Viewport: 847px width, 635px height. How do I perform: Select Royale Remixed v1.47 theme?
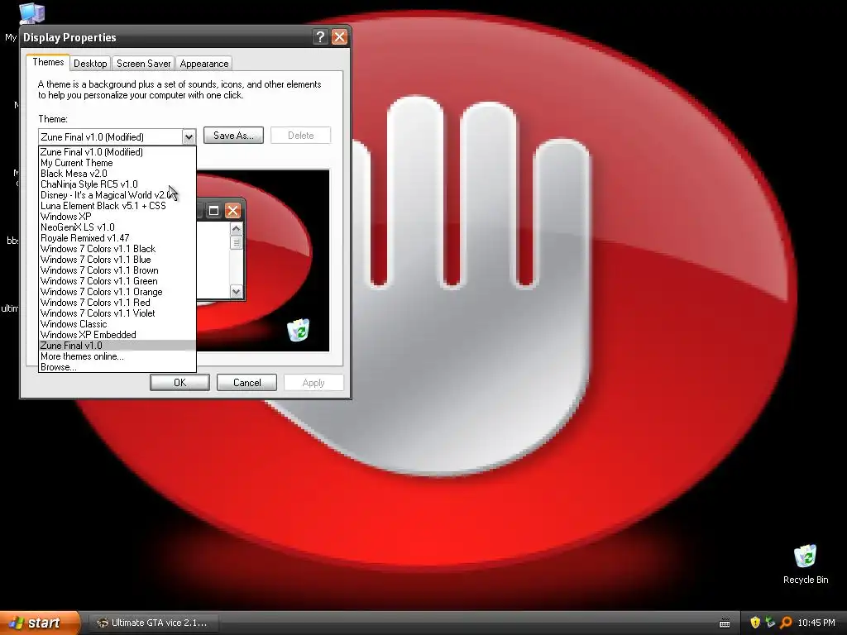pyautogui.click(x=117, y=238)
